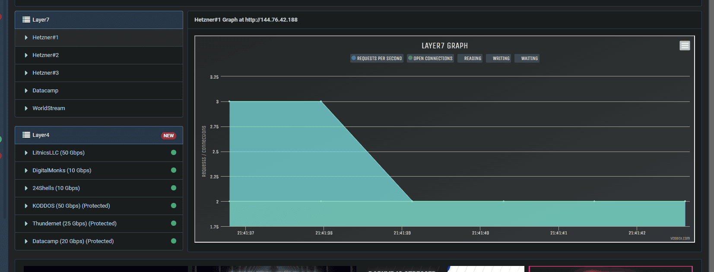This screenshot has width=714, height=272.
Task: Click the 21:41:37 x-axis label
Action: click(246, 233)
